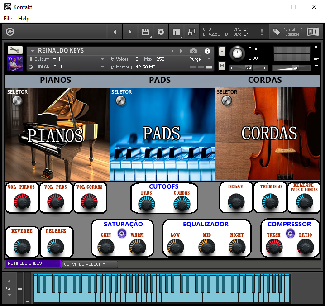Click the instrument volume slider
Screen dimensions: 325x306
point(292,68)
